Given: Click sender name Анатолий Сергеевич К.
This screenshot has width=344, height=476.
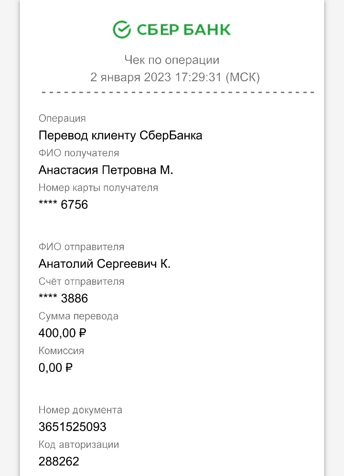Looking at the screenshot, I should click(105, 264).
